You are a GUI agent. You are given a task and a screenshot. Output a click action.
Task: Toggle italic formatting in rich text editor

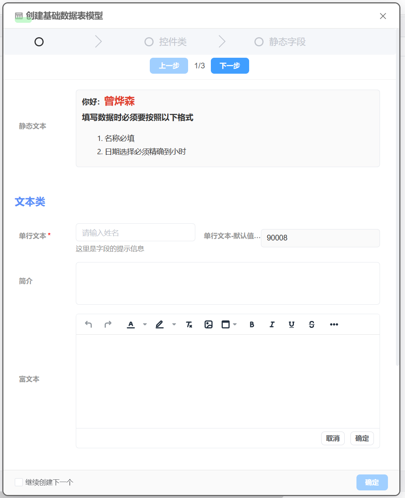(272, 324)
